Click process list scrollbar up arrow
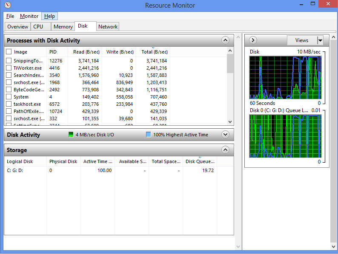 coord(230,51)
